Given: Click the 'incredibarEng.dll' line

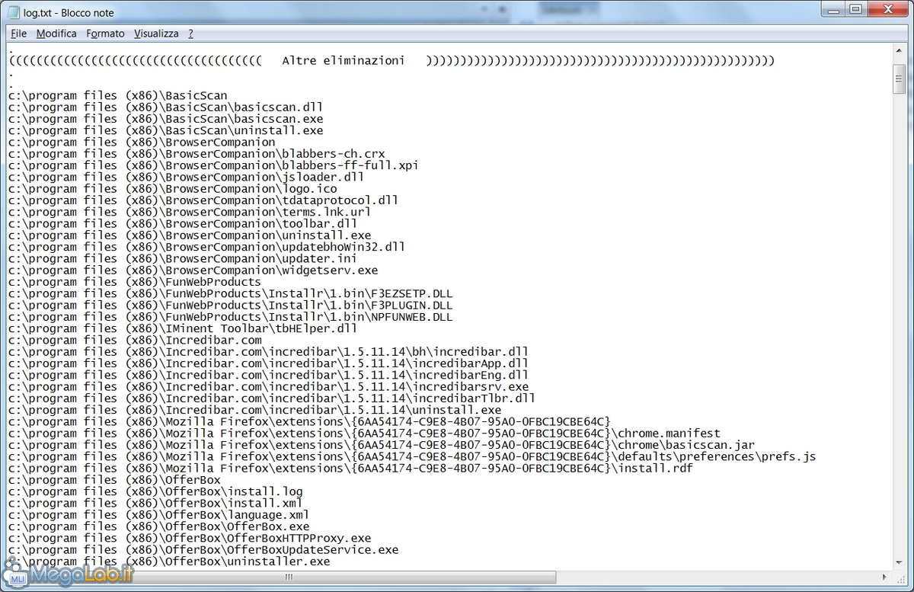Looking at the screenshot, I should pyautogui.click(x=268, y=375).
